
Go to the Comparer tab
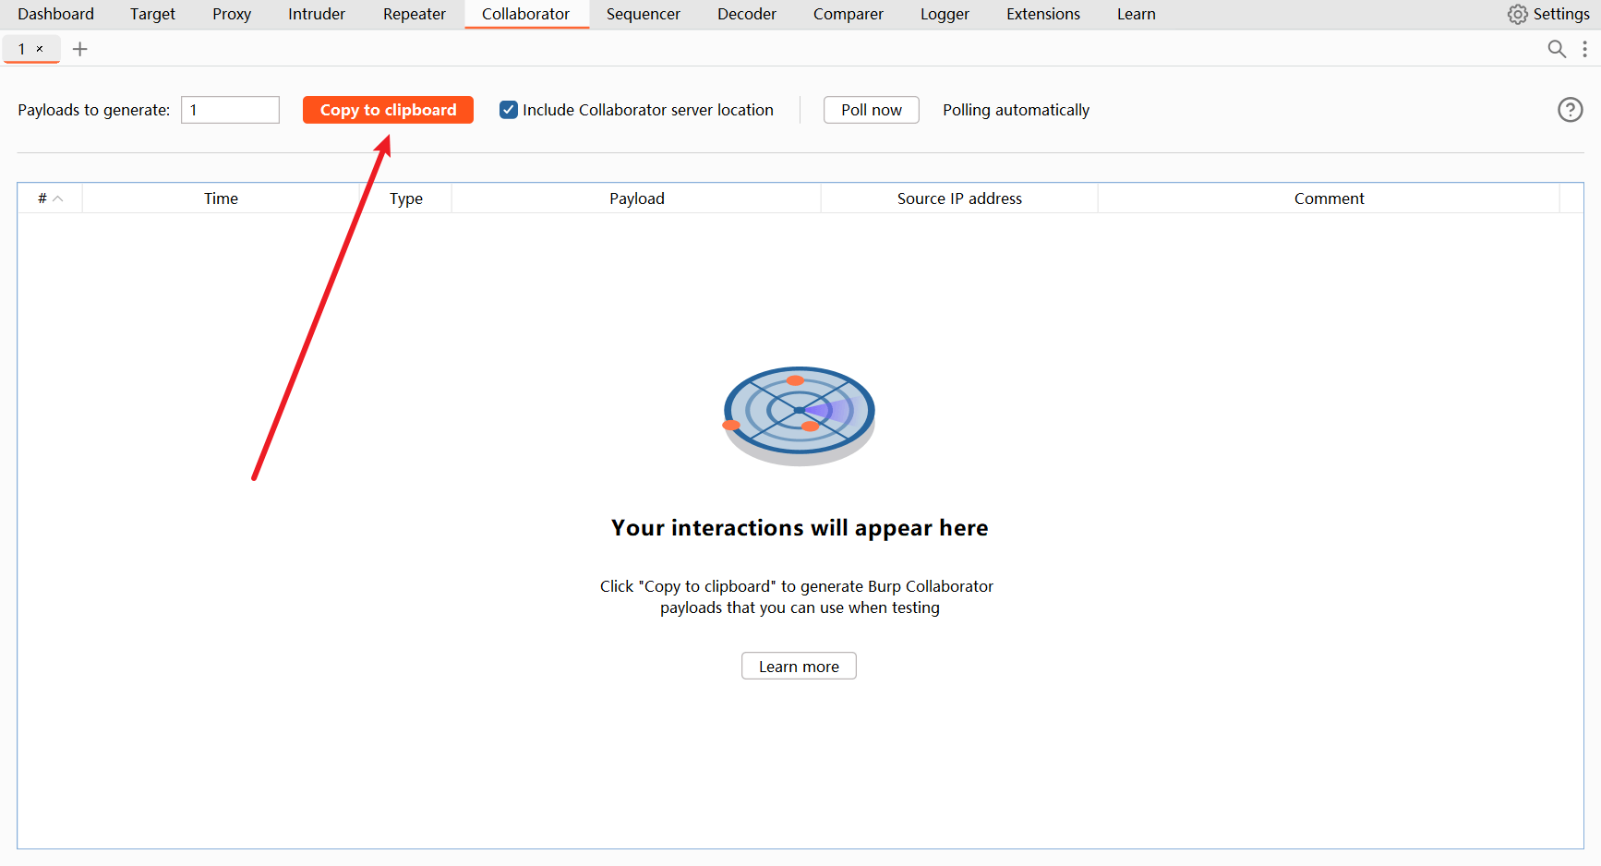(x=849, y=14)
